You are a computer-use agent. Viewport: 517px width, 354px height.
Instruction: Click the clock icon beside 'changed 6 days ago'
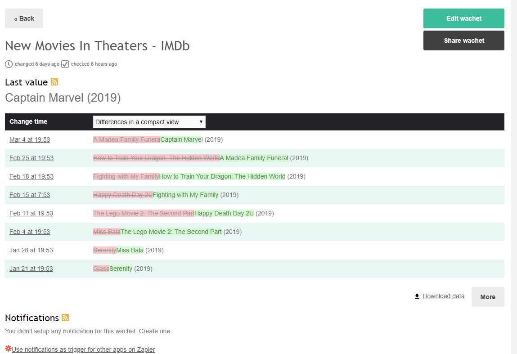9,64
